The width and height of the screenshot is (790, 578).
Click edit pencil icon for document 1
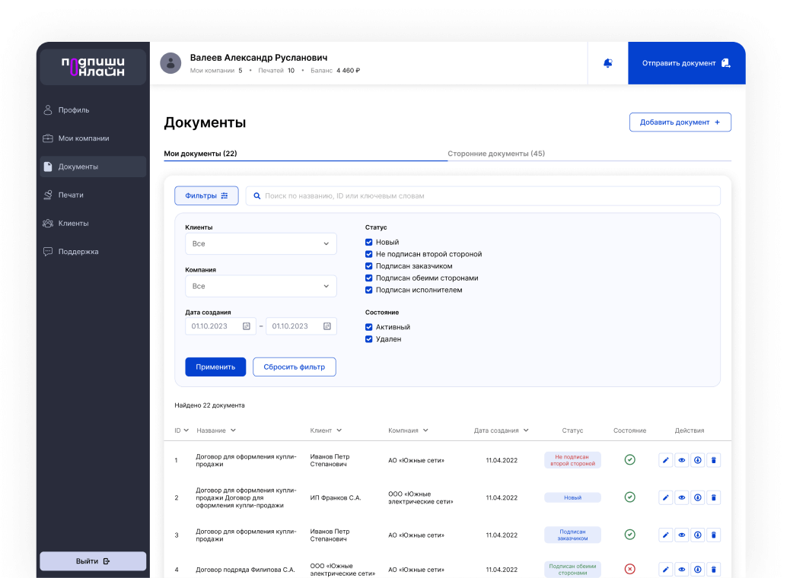click(x=665, y=460)
